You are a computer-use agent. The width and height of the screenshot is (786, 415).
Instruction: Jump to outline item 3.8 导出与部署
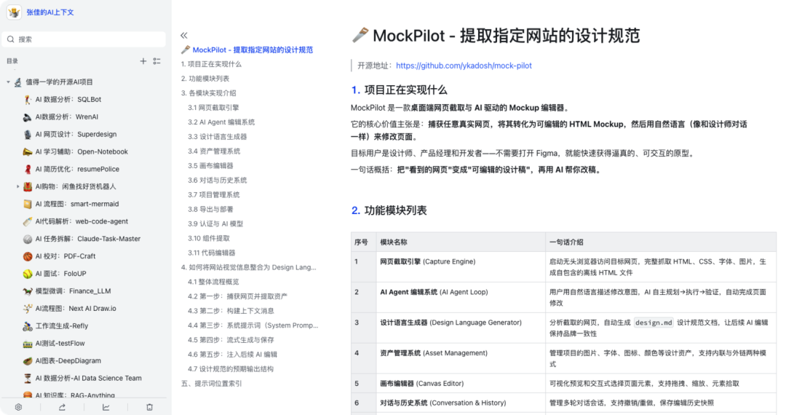[210, 210]
